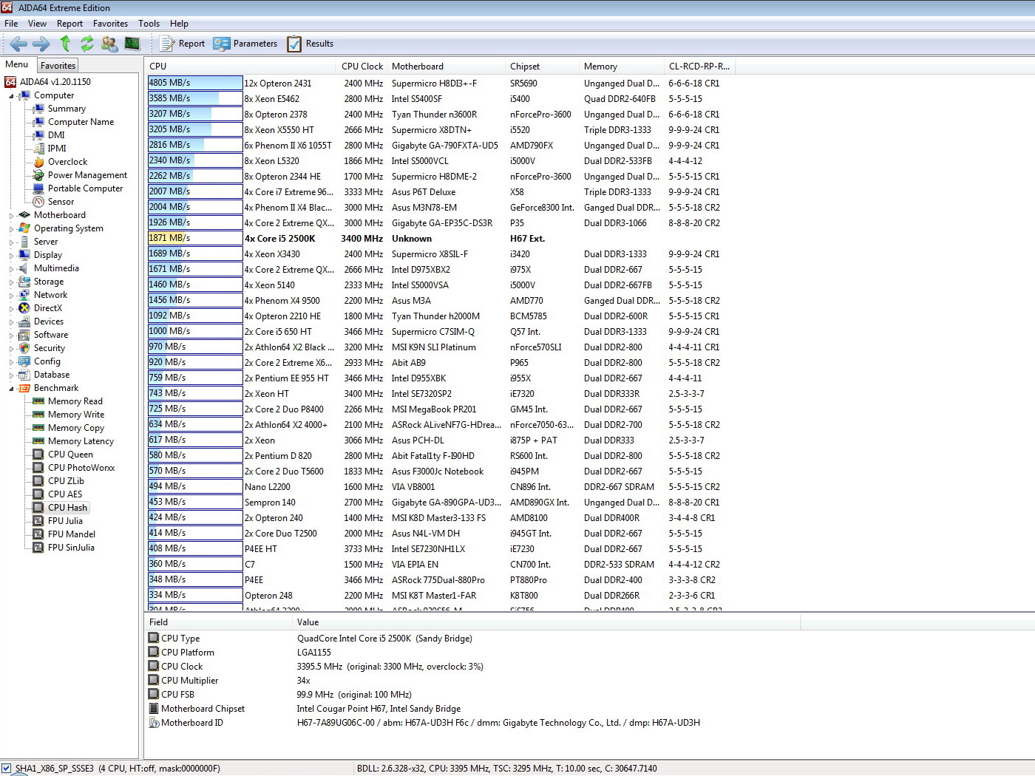Open the Summary page under Computer
The height and width of the screenshot is (776, 1035).
click(x=67, y=109)
